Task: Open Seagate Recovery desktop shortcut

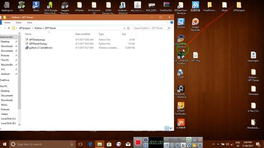Action: pos(65,8)
